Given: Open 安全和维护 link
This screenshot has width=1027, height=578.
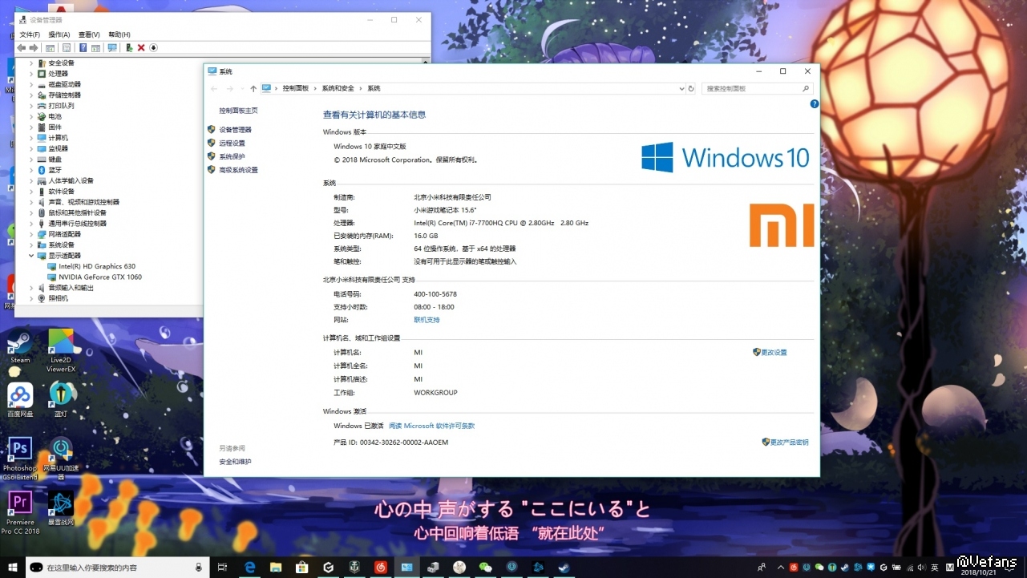Looking at the screenshot, I should click(235, 462).
